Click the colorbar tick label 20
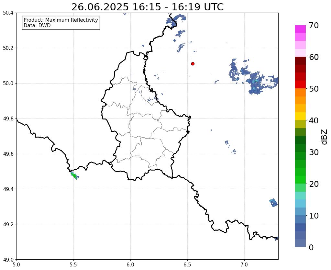This screenshot has width=331, height=270. [x=314, y=184]
